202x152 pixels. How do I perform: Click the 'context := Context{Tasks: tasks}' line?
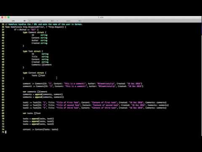coord(40,130)
